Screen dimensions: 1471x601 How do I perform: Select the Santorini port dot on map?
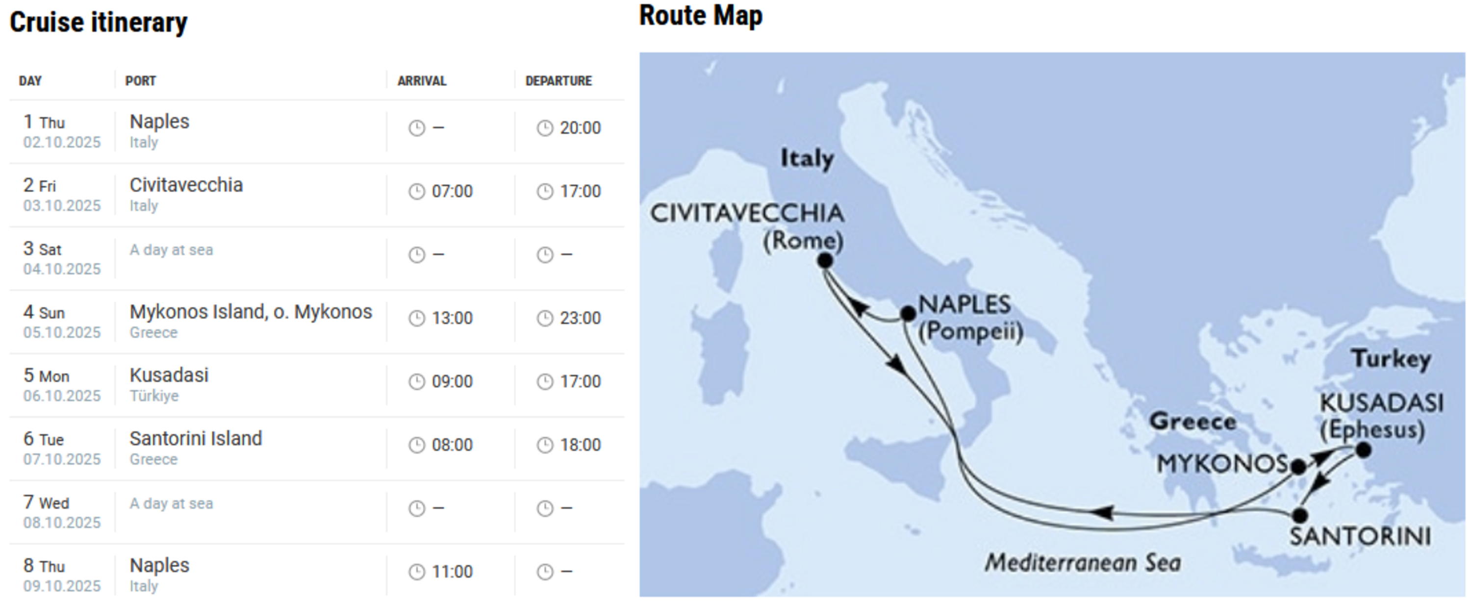coord(1300,515)
